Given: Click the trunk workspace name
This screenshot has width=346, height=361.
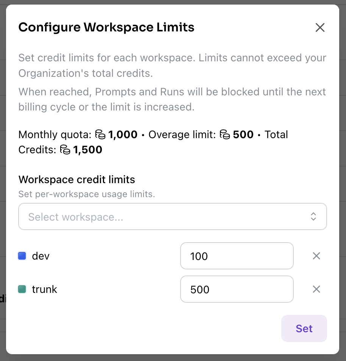Looking at the screenshot, I should pos(44,289).
